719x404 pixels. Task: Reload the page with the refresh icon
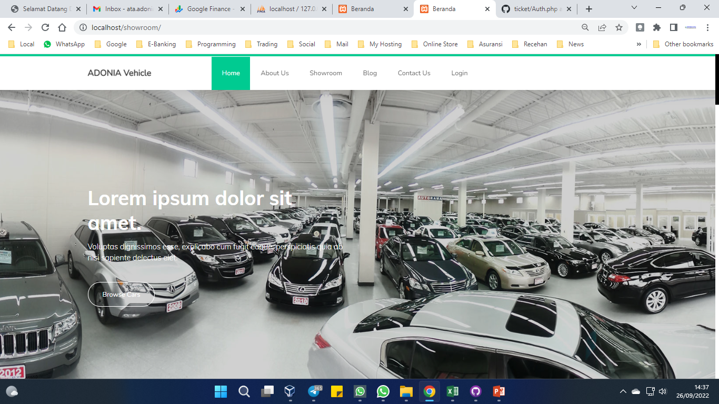click(x=45, y=27)
